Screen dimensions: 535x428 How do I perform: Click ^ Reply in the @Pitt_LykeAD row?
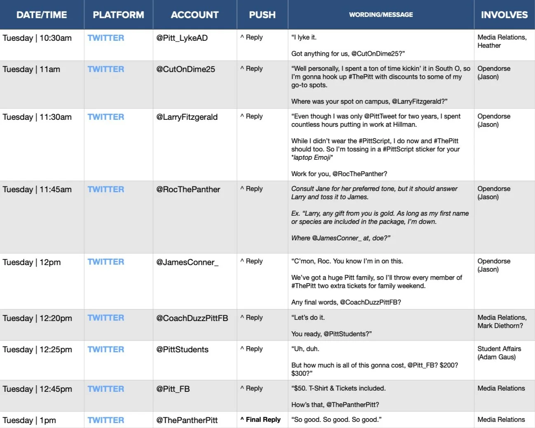pos(251,37)
